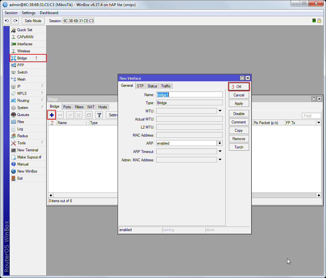Click the Apply button
This screenshot has height=278, width=326.
239,103
